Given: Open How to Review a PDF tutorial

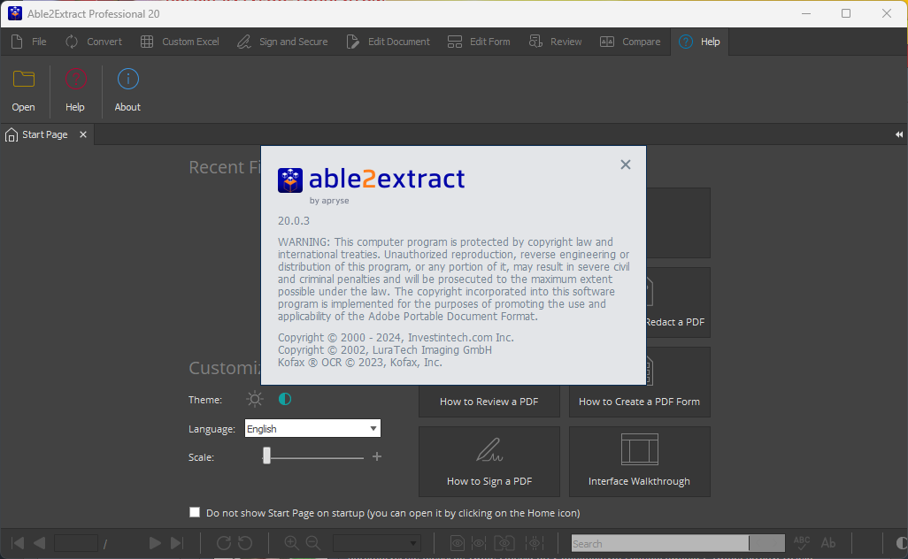Looking at the screenshot, I should [x=489, y=401].
